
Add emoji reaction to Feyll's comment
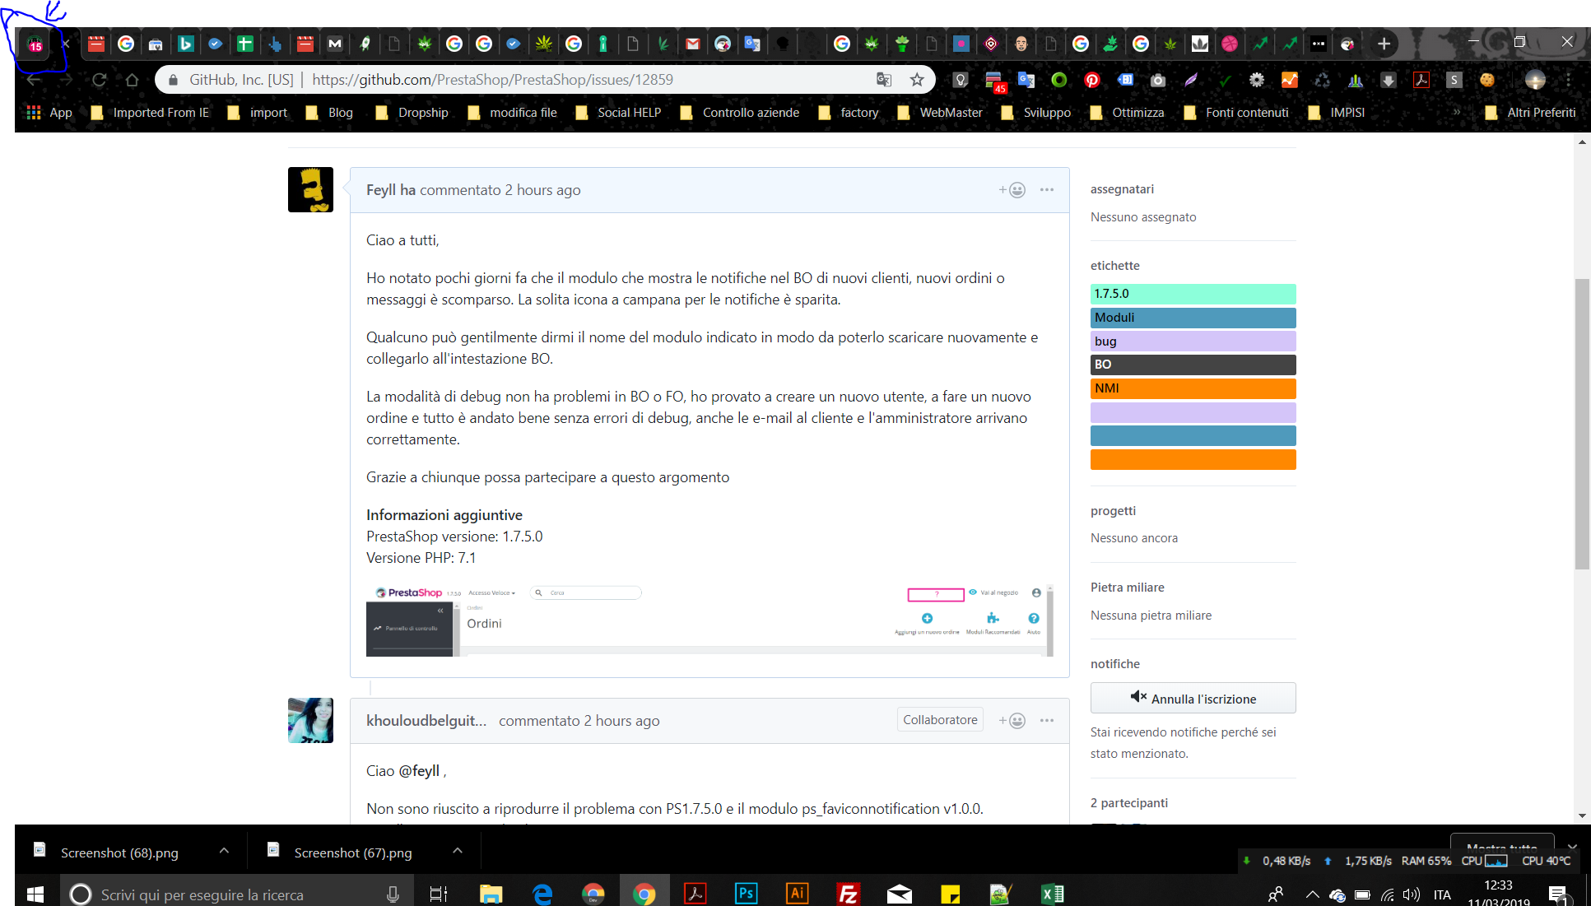[x=1012, y=190]
